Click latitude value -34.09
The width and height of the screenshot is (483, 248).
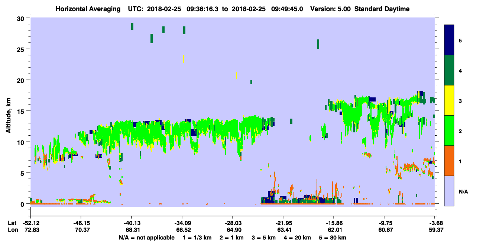[x=182, y=223]
